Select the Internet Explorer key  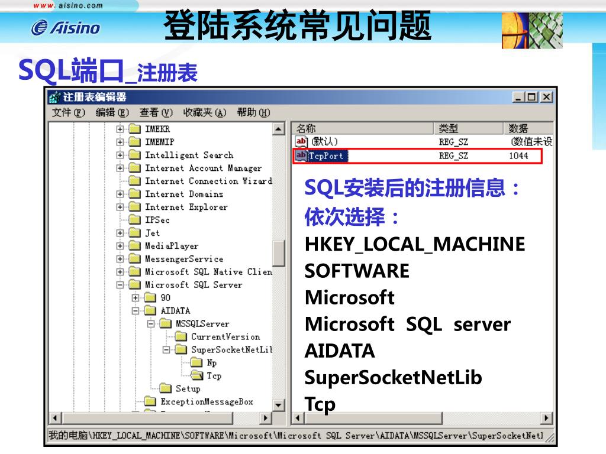point(186,207)
